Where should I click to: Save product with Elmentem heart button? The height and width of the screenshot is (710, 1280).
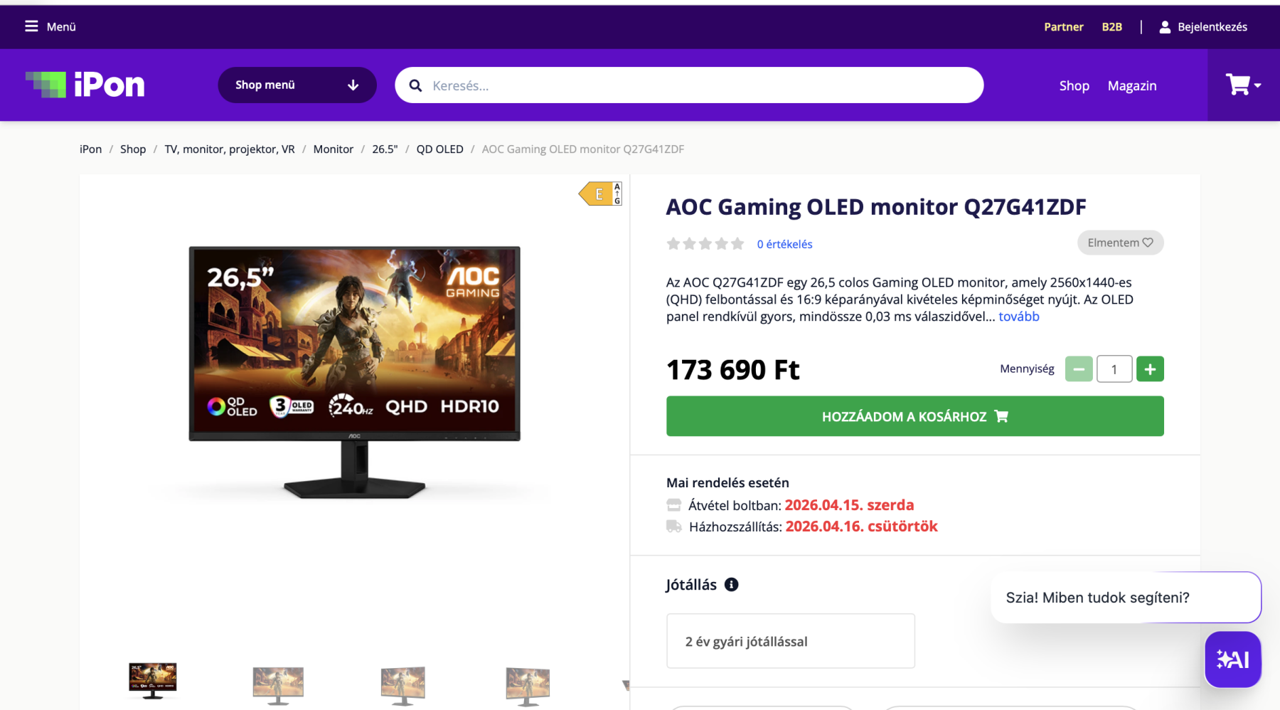pyautogui.click(x=1120, y=243)
